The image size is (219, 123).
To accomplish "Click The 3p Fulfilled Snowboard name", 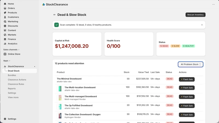I will pos(78,106).
